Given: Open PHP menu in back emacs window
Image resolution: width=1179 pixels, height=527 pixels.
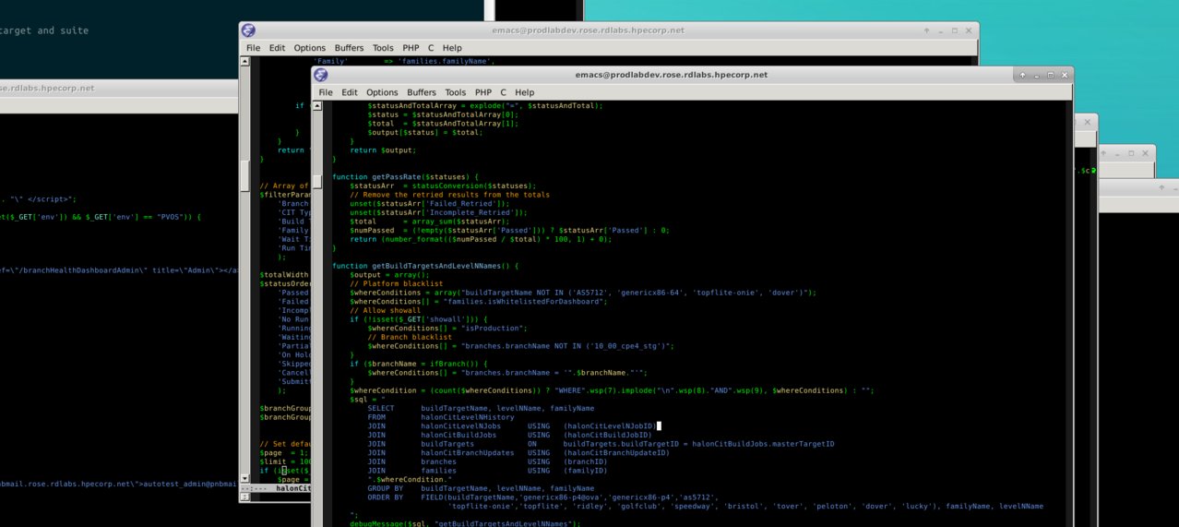Looking at the screenshot, I should coord(411,48).
